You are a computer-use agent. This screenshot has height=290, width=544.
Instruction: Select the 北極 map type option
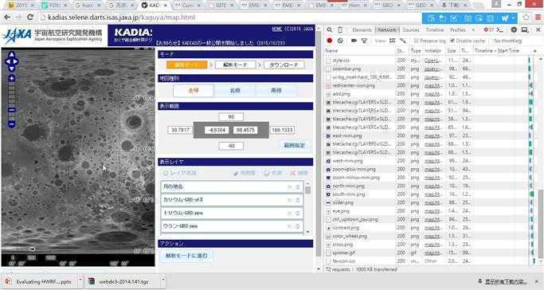(235, 91)
